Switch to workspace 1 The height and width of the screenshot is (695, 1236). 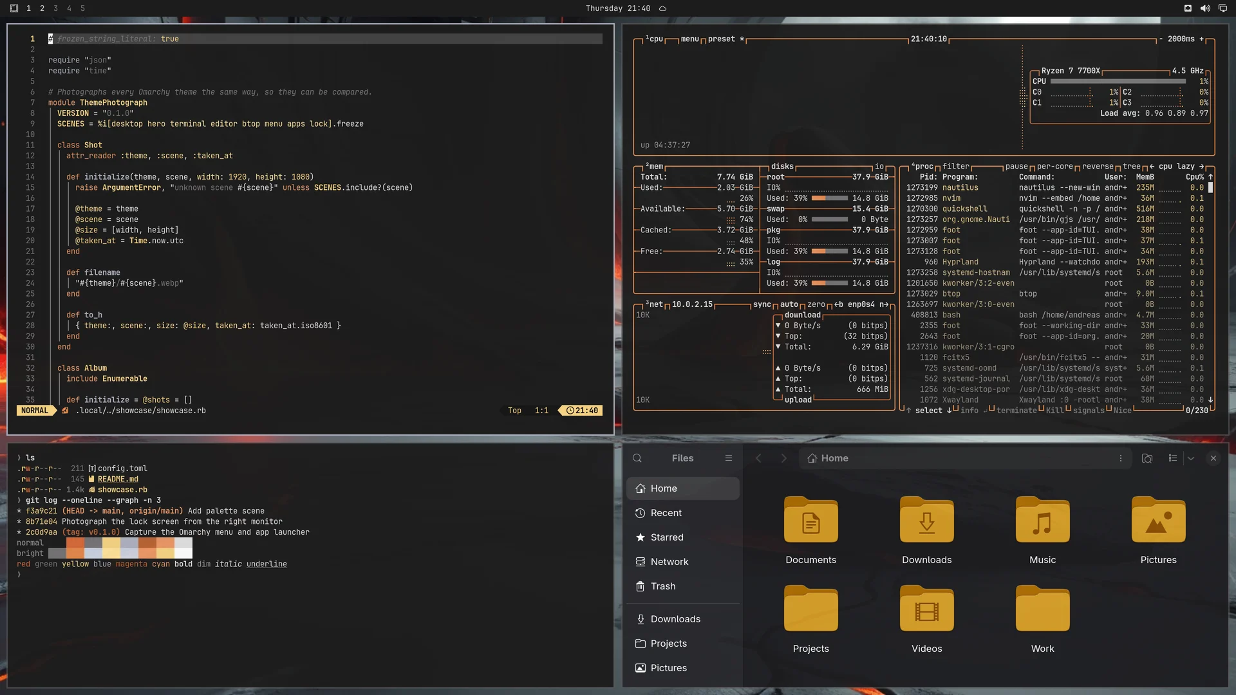coord(28,8)
